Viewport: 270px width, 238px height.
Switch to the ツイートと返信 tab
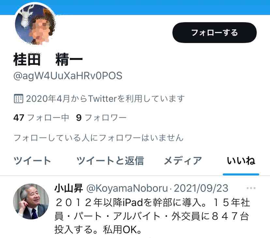(110, 160)
